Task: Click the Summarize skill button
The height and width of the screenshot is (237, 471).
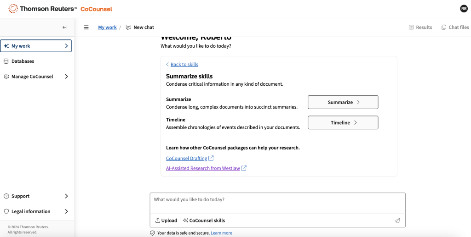Action: click(x=343, y=102)
